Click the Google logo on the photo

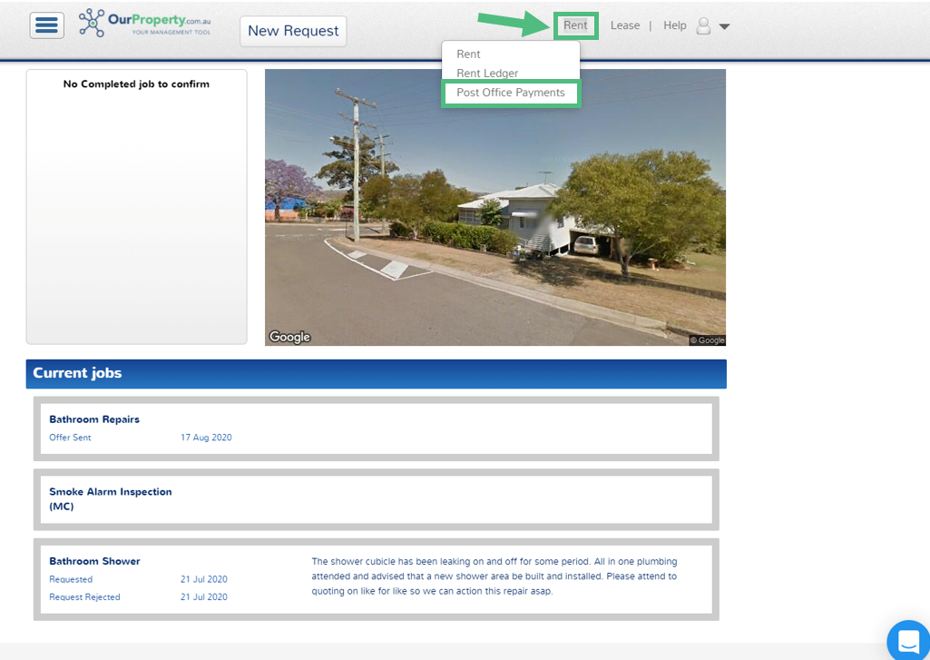point(289,337)
